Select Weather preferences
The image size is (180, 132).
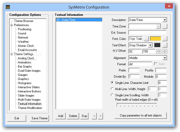(23, 42)
